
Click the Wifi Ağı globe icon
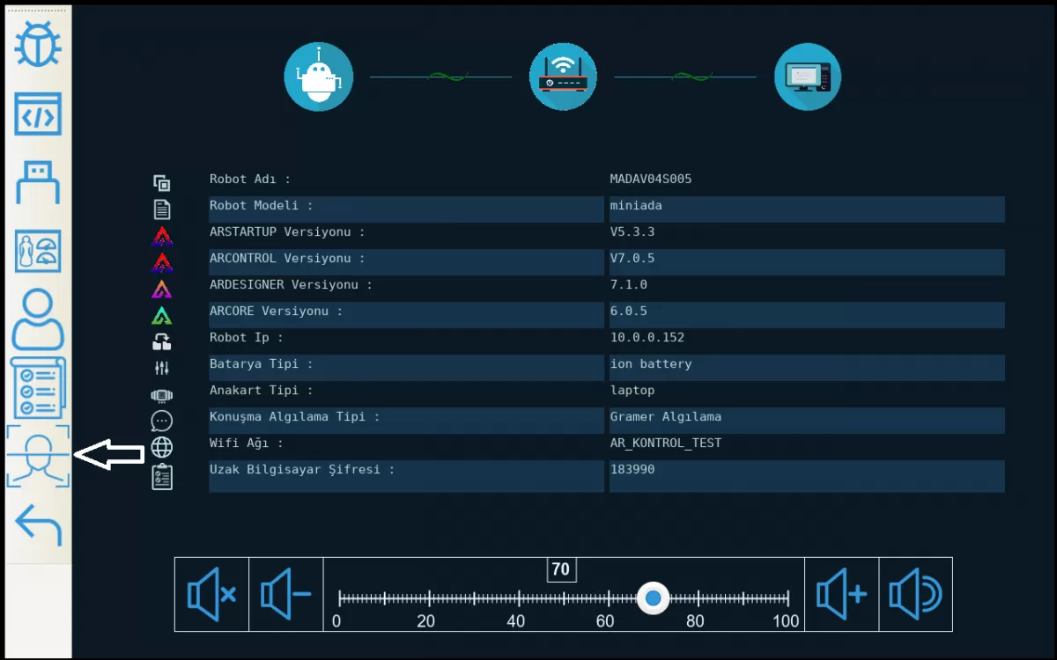tap(161, 447)
